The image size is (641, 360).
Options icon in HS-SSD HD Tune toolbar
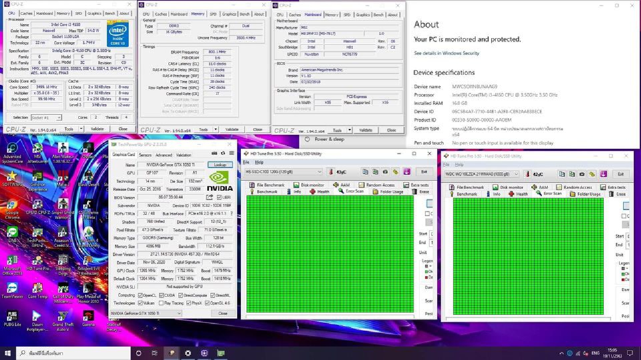pos(395,171)
